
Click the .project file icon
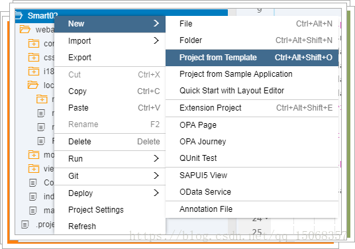coord(25,224)
